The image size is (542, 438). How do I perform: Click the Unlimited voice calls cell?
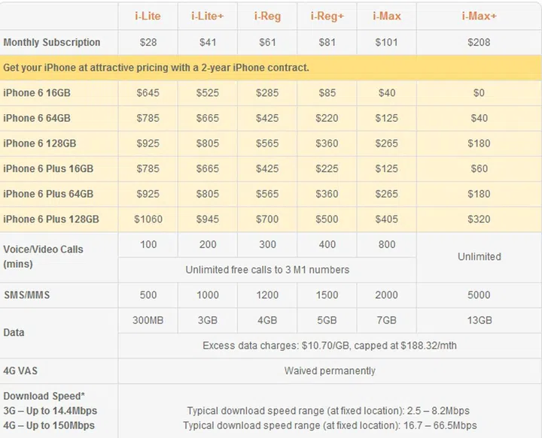(x=479, y=256)
